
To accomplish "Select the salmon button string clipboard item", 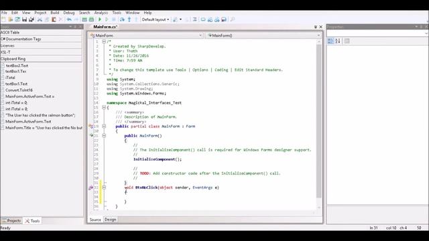I will [x=40, y=115].
